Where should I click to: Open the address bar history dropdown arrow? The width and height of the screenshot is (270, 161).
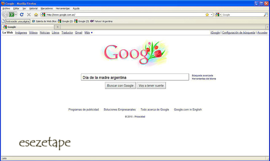(x=211, y=15)
